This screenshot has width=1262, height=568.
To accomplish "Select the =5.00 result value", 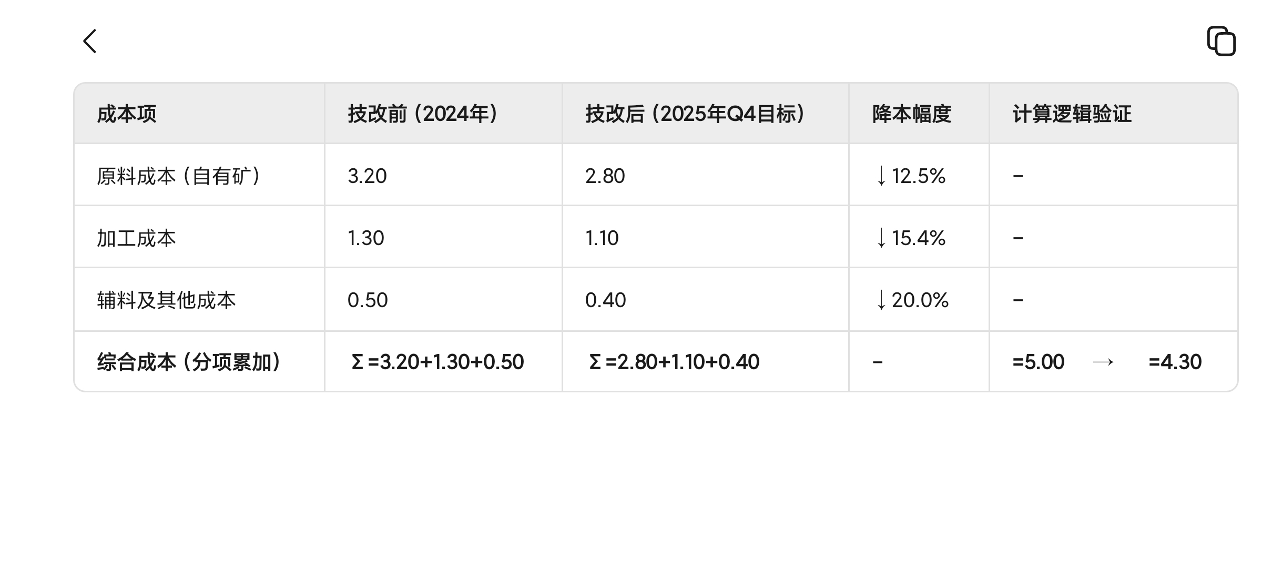I will [1039, 362].
